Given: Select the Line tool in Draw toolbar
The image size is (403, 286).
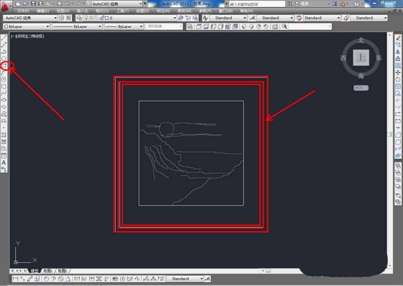Looking at the screenshot, I should click(4, 38).
